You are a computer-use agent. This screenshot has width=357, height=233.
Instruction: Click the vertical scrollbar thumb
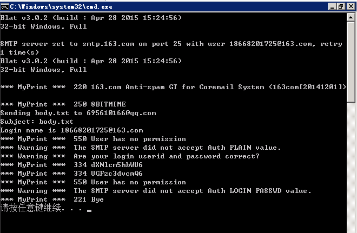[351, 62]
